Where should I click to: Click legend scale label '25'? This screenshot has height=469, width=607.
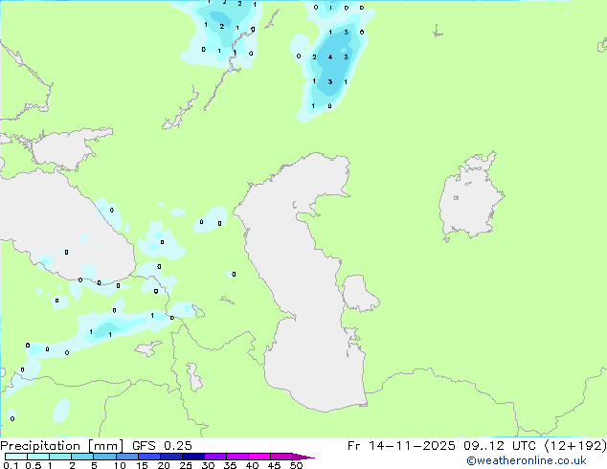[186, 465]
